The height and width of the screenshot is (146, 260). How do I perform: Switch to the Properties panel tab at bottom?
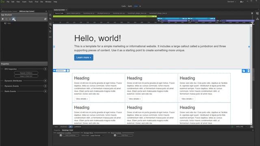click(57, 130)
